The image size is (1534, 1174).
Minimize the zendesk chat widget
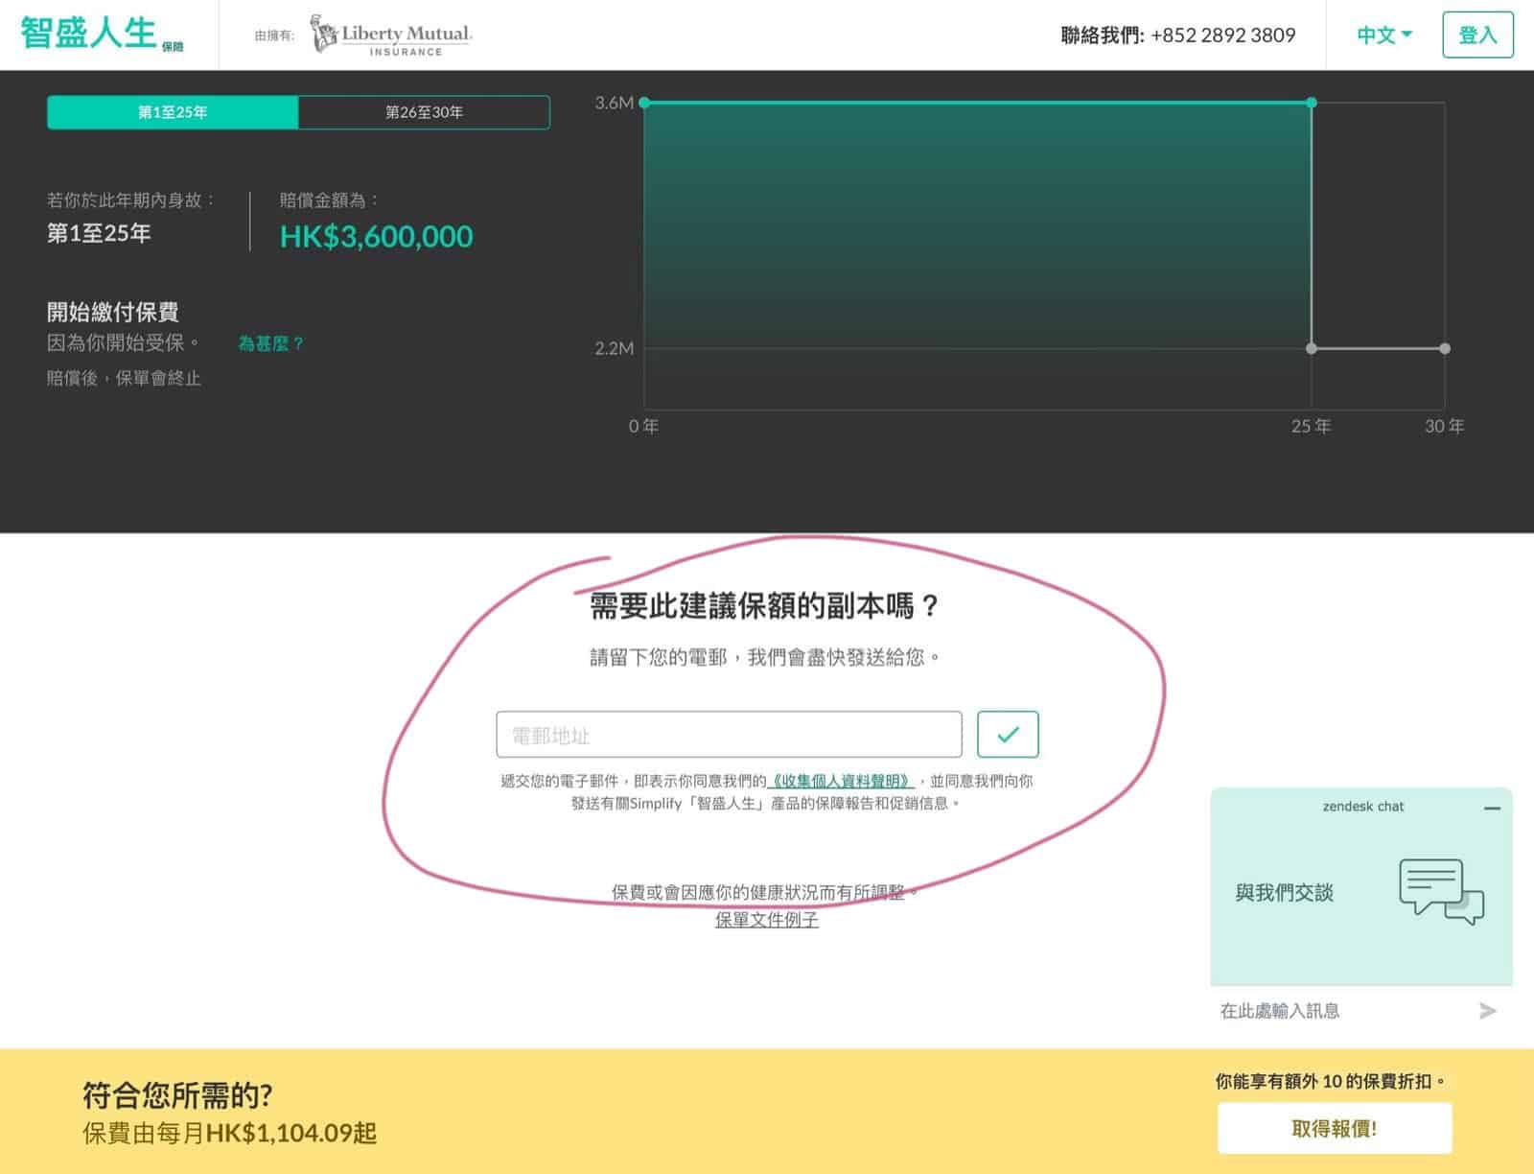pos(1492,808)
